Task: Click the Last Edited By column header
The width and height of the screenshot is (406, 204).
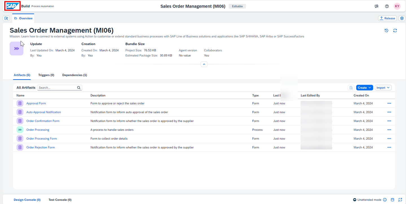Action: click(310, 95)
